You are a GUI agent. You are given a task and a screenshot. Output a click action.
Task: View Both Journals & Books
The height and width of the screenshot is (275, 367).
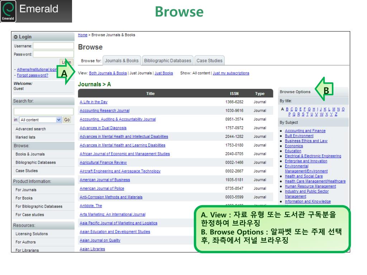point(108,73)
